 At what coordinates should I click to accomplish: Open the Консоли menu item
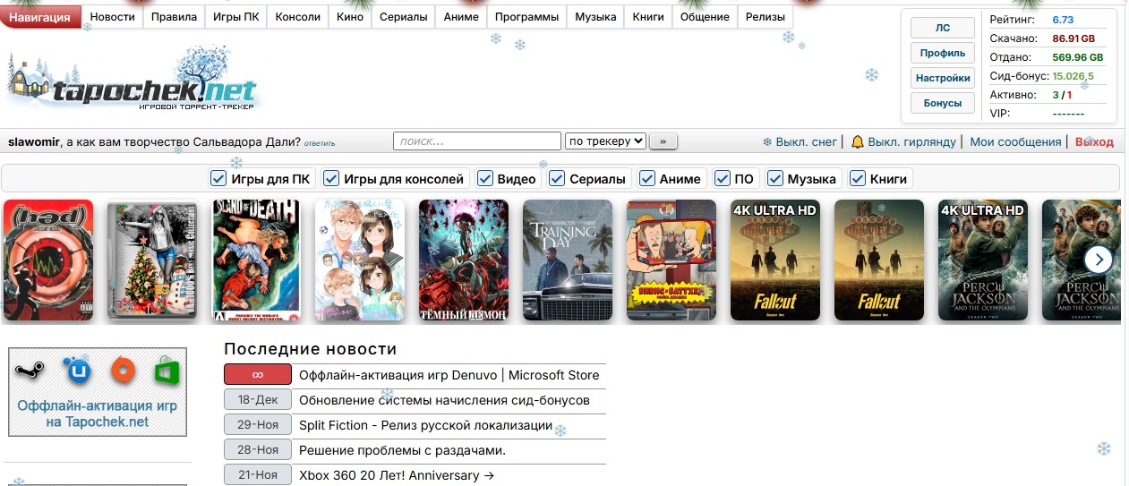click(298, 17)
